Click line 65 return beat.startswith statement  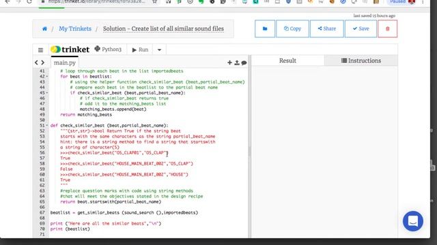(111, 201)
